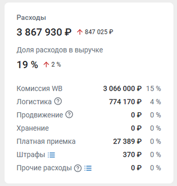Open the Прочие расходы details list icon

88,168
